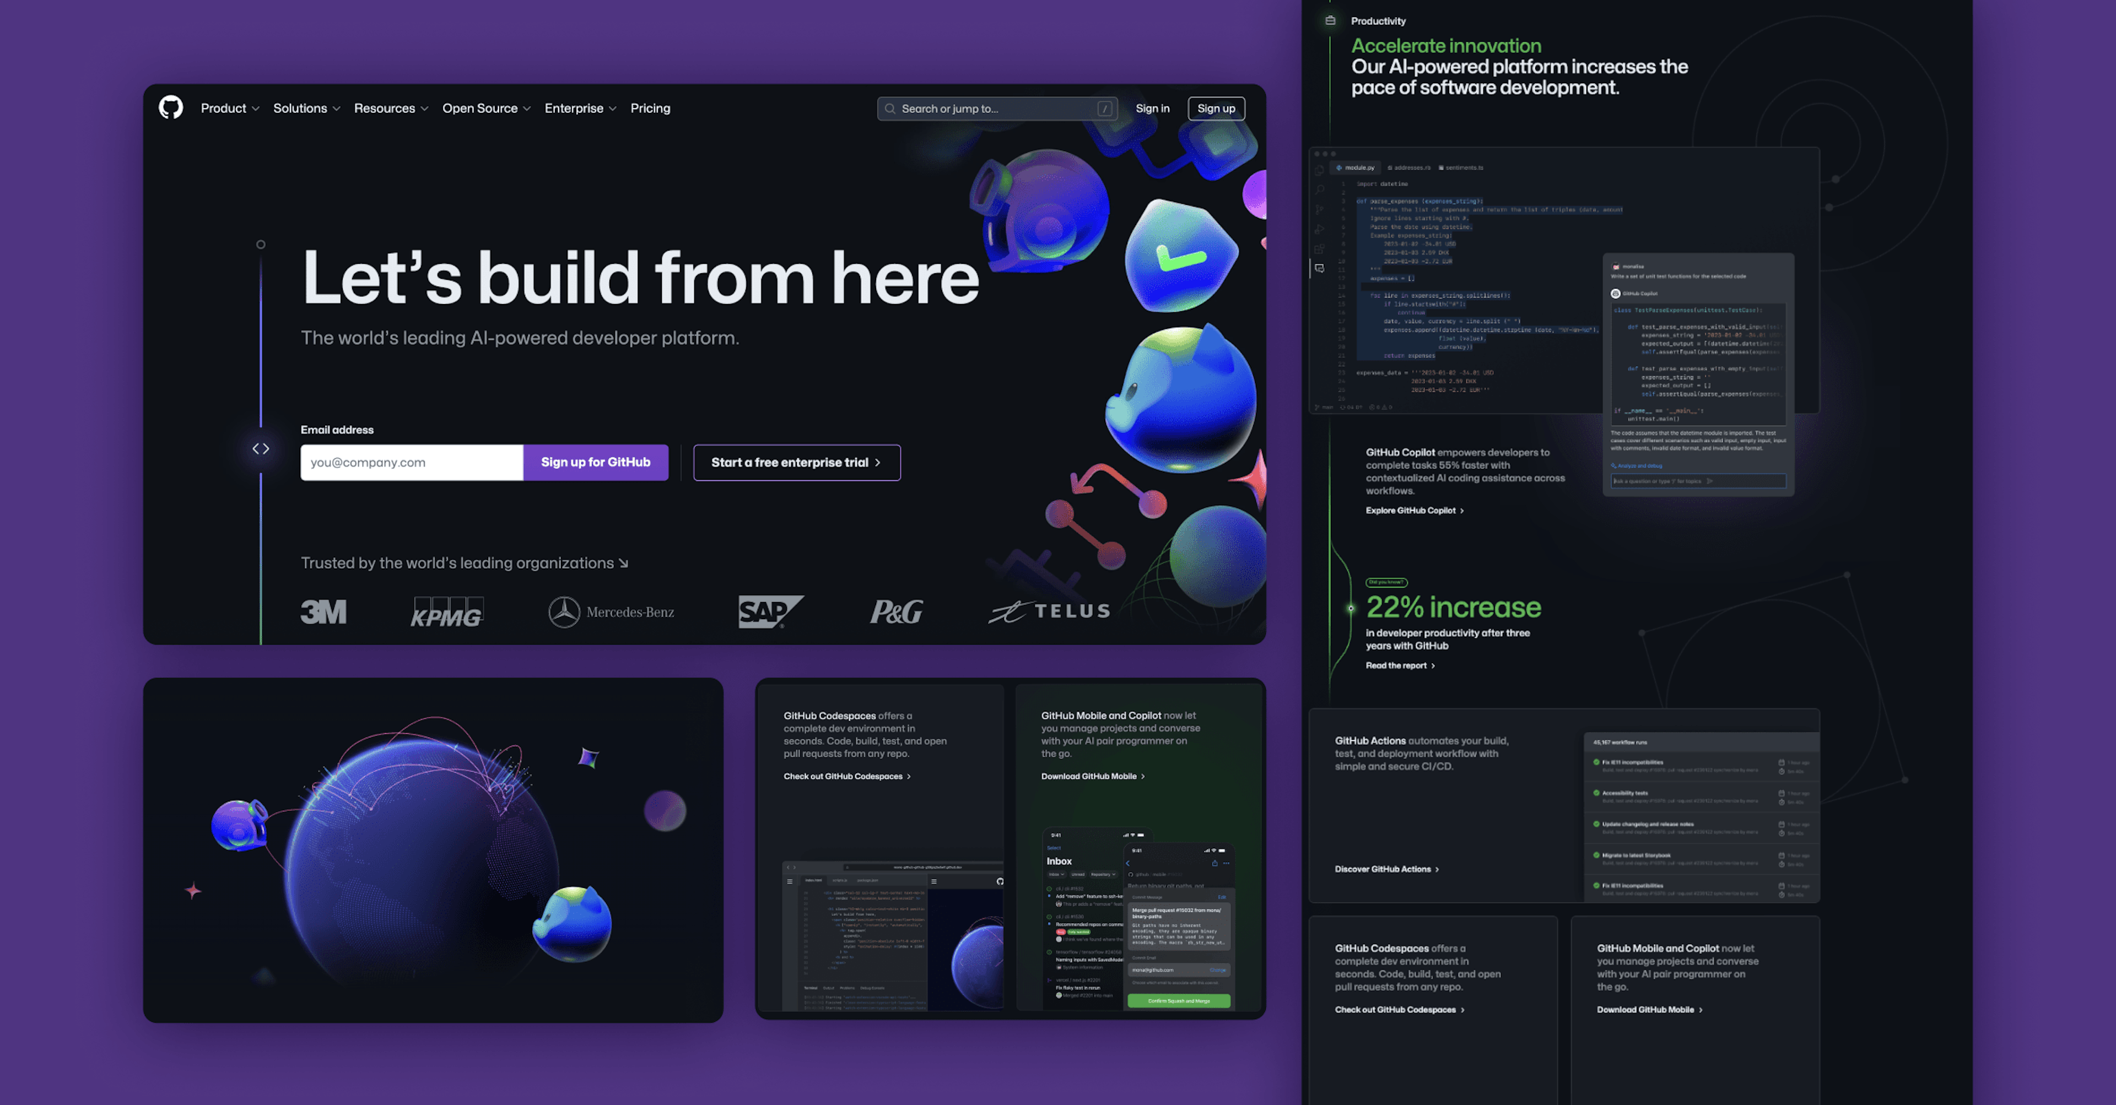Expand the Enterprise dropdown menu
This screenshot has height=1105, width=2116.
coord(580,109)
